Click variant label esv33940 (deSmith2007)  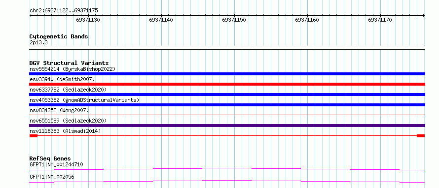(x=62, y=79)
